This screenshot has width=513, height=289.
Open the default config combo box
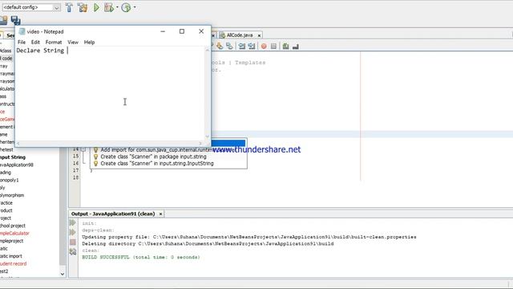click(31, 7)
